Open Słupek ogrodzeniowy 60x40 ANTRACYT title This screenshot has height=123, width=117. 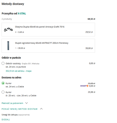42,43
